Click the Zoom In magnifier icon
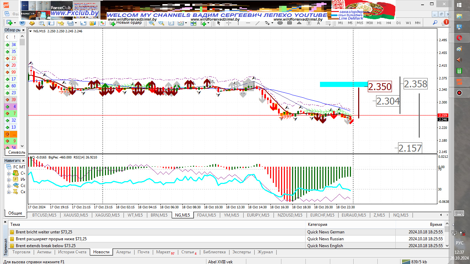The height and width of the screenshot is (264, 470). [152, 23]
